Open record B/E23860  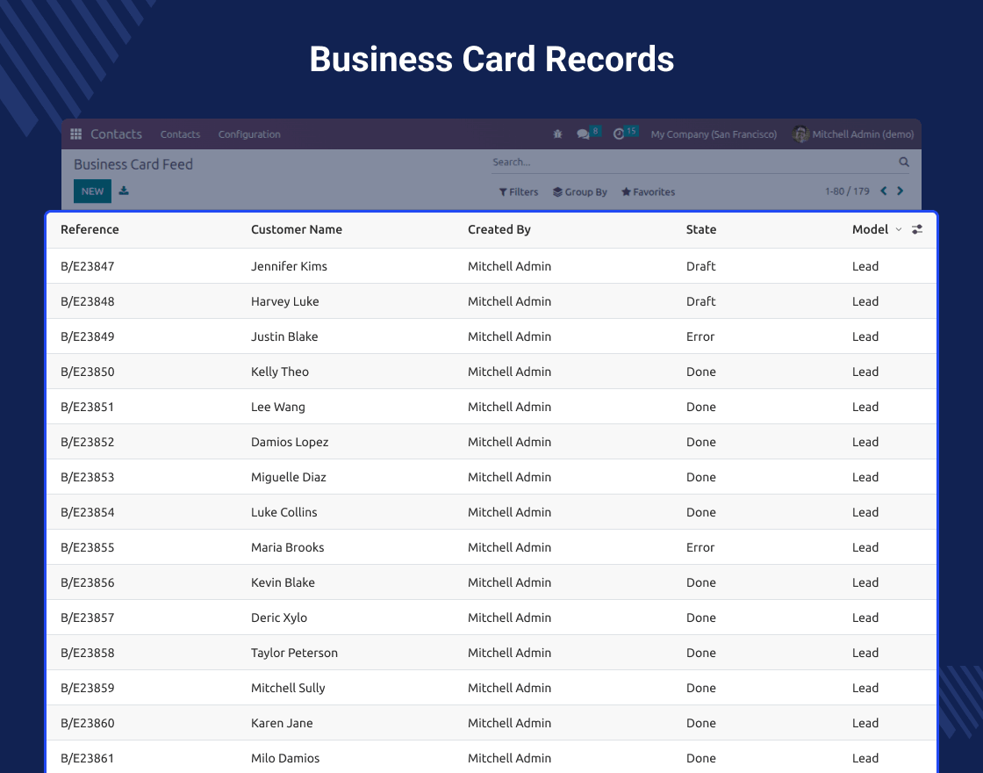pyautogui.click(x=87, y=723)
